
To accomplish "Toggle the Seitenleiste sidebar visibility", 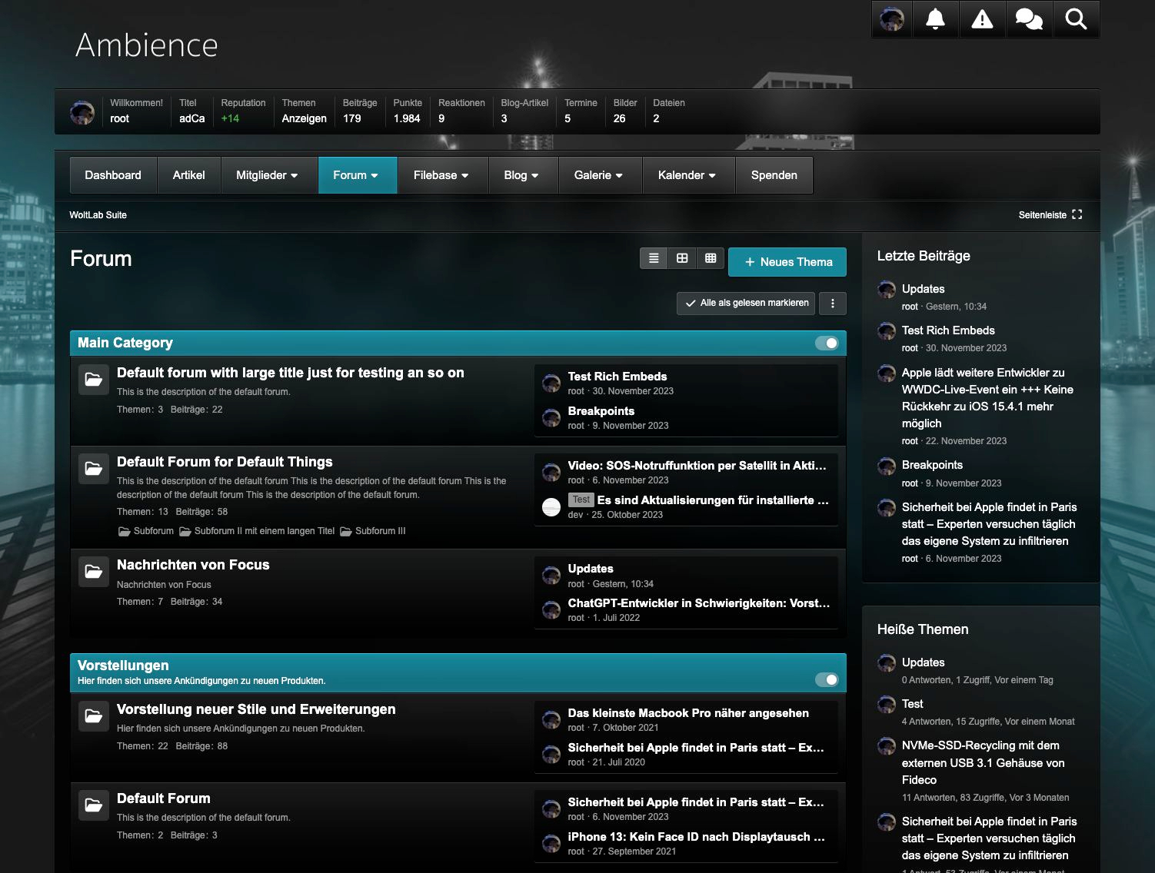I will tap(1050, 215).
